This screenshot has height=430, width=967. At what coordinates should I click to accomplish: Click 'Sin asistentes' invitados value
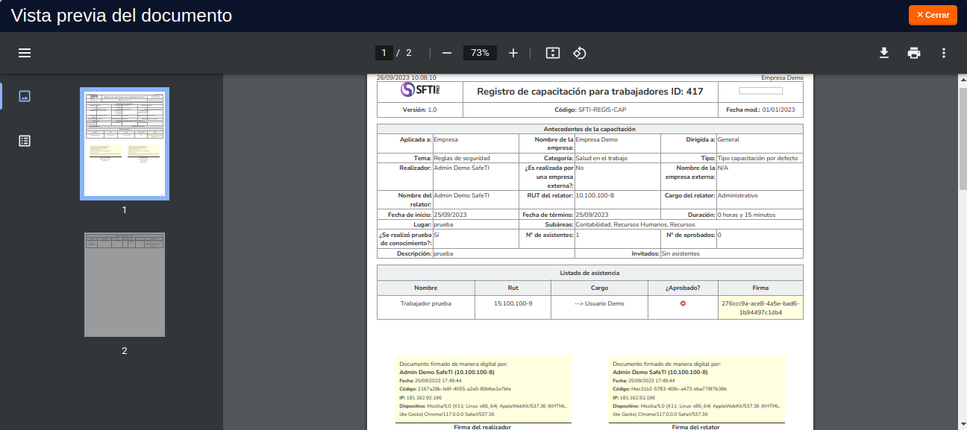[680, 253]
